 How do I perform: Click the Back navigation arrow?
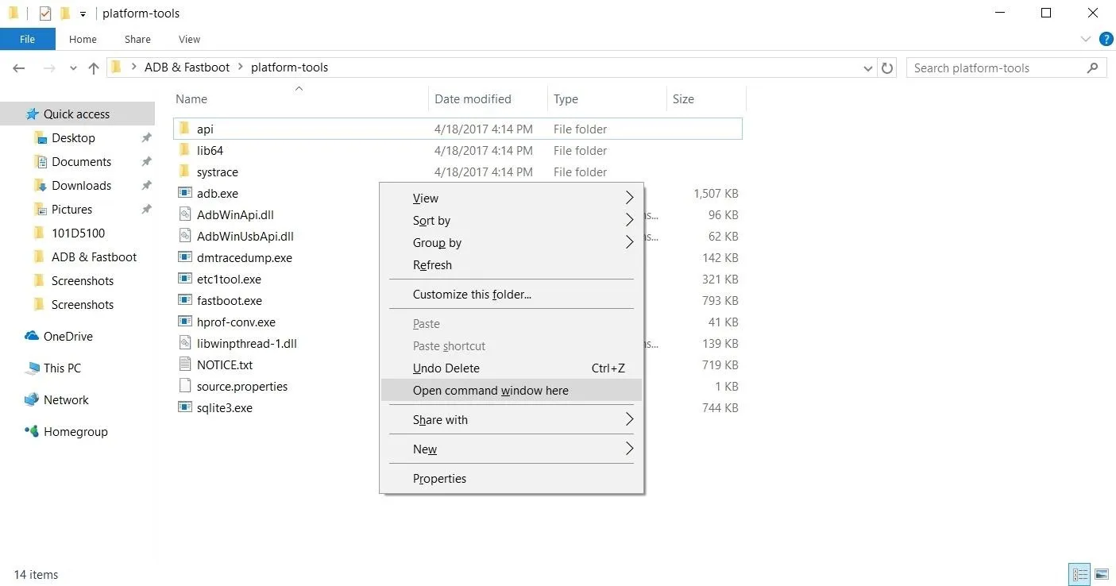(x=19, y=68)
